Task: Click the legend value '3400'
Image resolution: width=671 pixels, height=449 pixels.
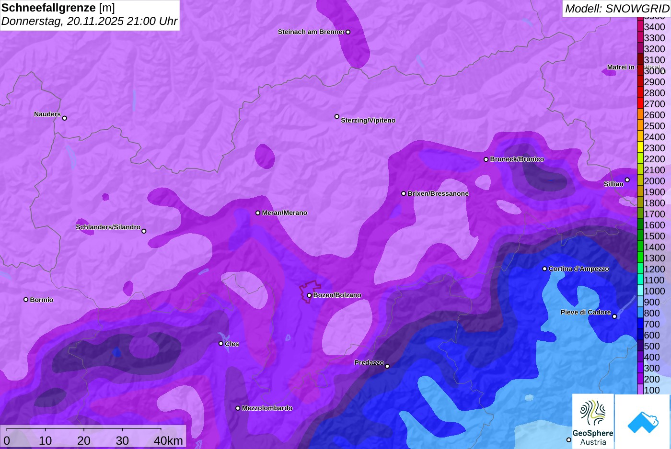Action: [x=654, y=27]
